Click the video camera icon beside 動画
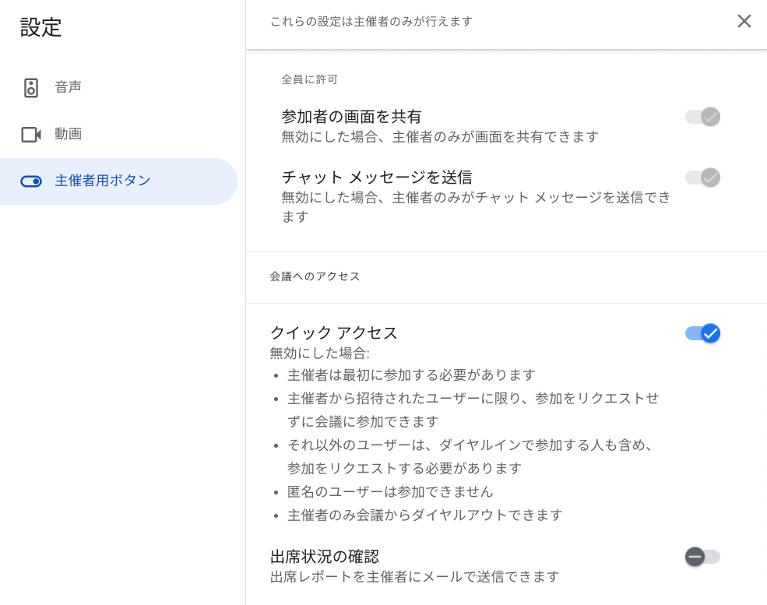Viewport: 767px width, 605px height. (31, 135)
